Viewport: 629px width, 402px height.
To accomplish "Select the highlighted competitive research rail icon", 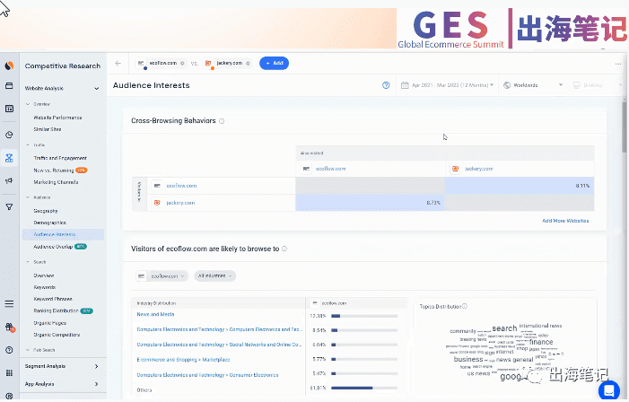I will click(x=9, y=158).
